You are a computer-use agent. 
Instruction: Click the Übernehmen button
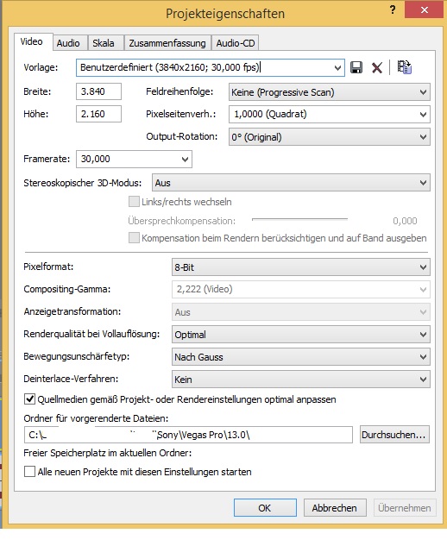pos(405,508)
